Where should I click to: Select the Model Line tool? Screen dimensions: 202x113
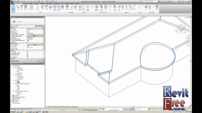pos(83,8)
